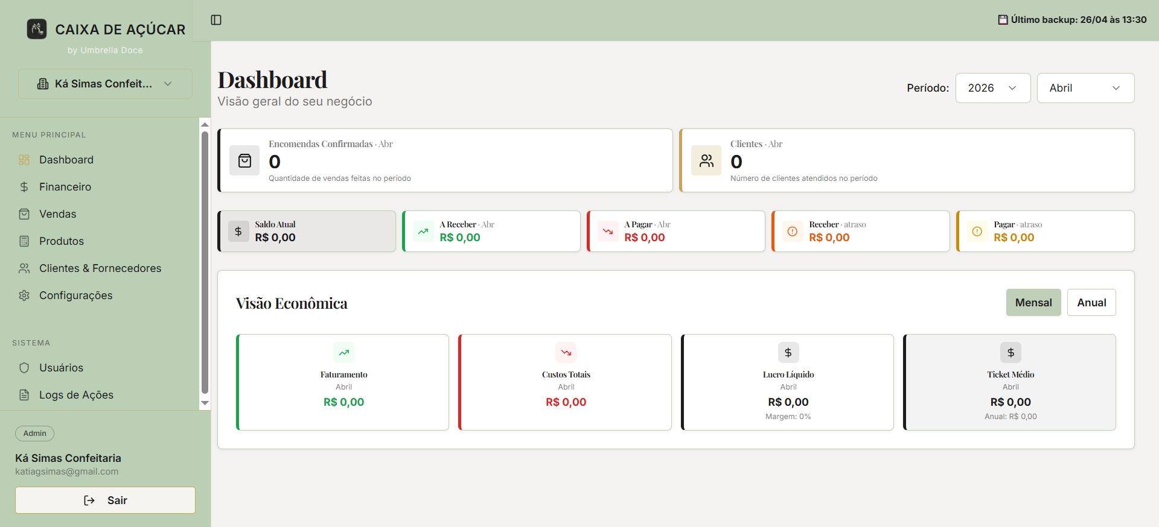
Task: Switch Visão Econômica to Anual view
Action: [x=1091, y=303]
